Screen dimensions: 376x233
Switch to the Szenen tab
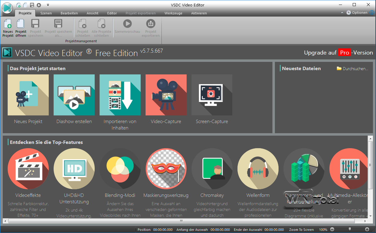[46, 13]
